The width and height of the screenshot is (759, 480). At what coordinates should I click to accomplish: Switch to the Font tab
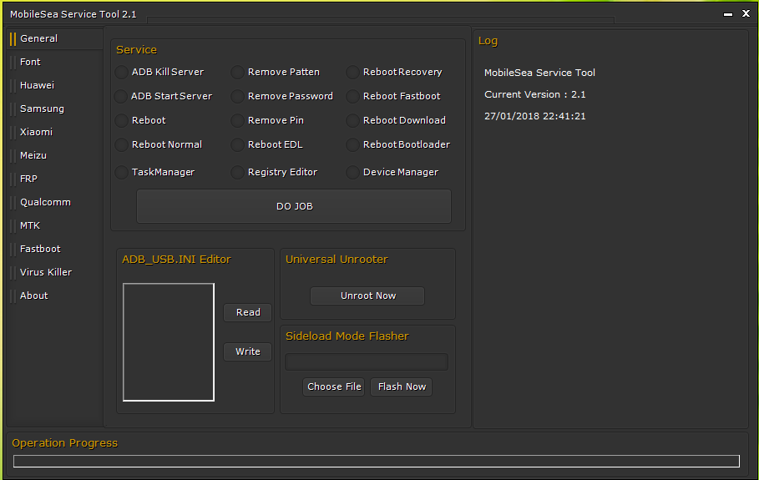[x=55, y=62]
